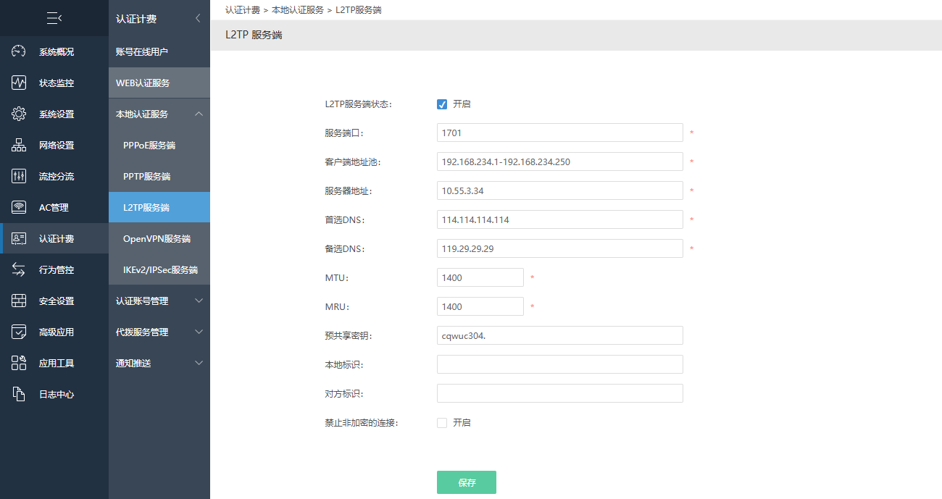The width and height of the screenshot is (942, 499).
Task: Open the 日志中心 document icon
Action: pos(19,395)
